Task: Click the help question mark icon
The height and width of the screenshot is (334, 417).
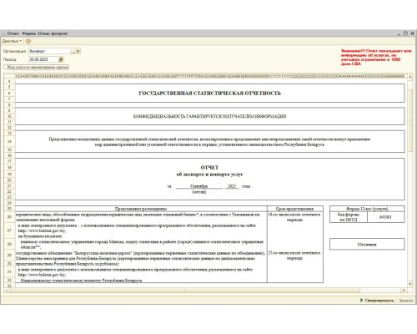Action: click(28, 41)
